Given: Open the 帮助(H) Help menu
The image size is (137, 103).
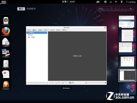Looking at the screenshot, I should tap(65, 30).
